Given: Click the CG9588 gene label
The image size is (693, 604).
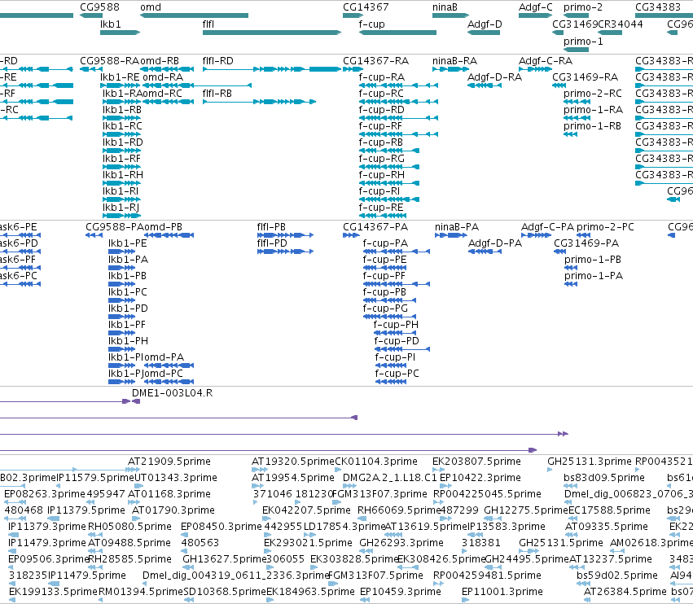Looking at the screenshot, I should tap(99, 7).
